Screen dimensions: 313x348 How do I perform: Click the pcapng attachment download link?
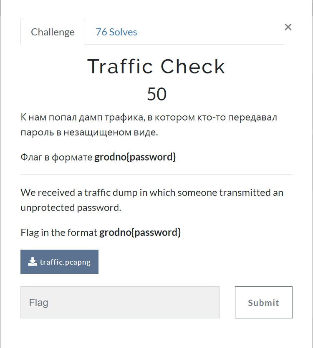59,262
